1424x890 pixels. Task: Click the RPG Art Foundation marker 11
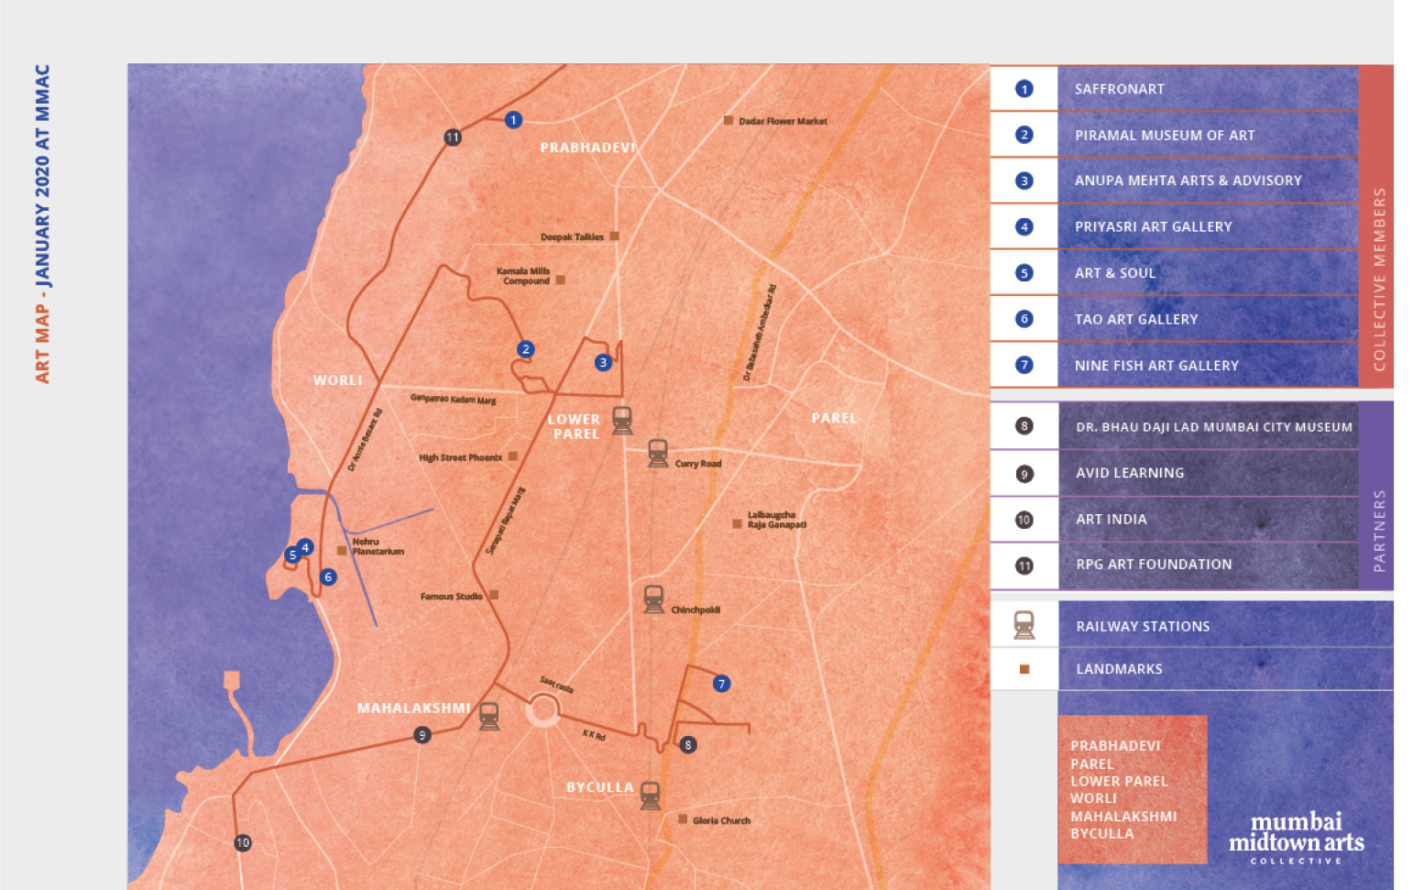(x=452, y=137)
